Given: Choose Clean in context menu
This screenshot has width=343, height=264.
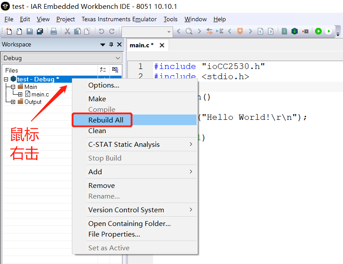Looking at the screenshot, I should (x=135, y=130).
